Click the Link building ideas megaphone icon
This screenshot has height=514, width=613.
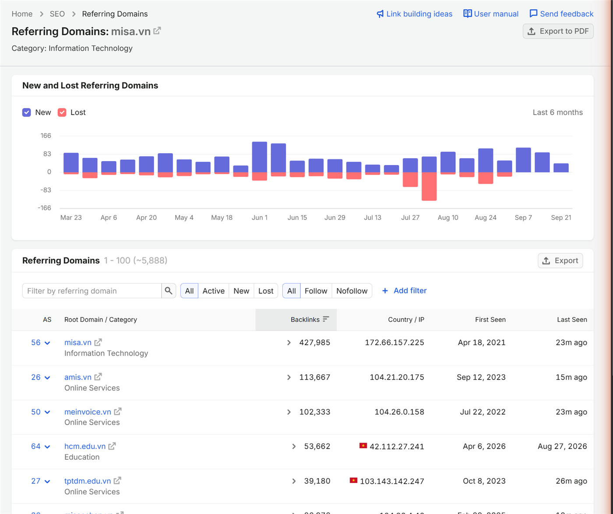380,14
